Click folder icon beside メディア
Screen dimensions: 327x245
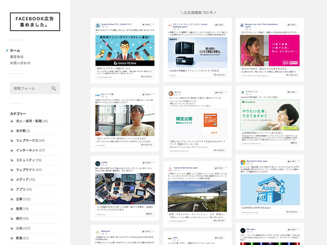pos(12,180)
